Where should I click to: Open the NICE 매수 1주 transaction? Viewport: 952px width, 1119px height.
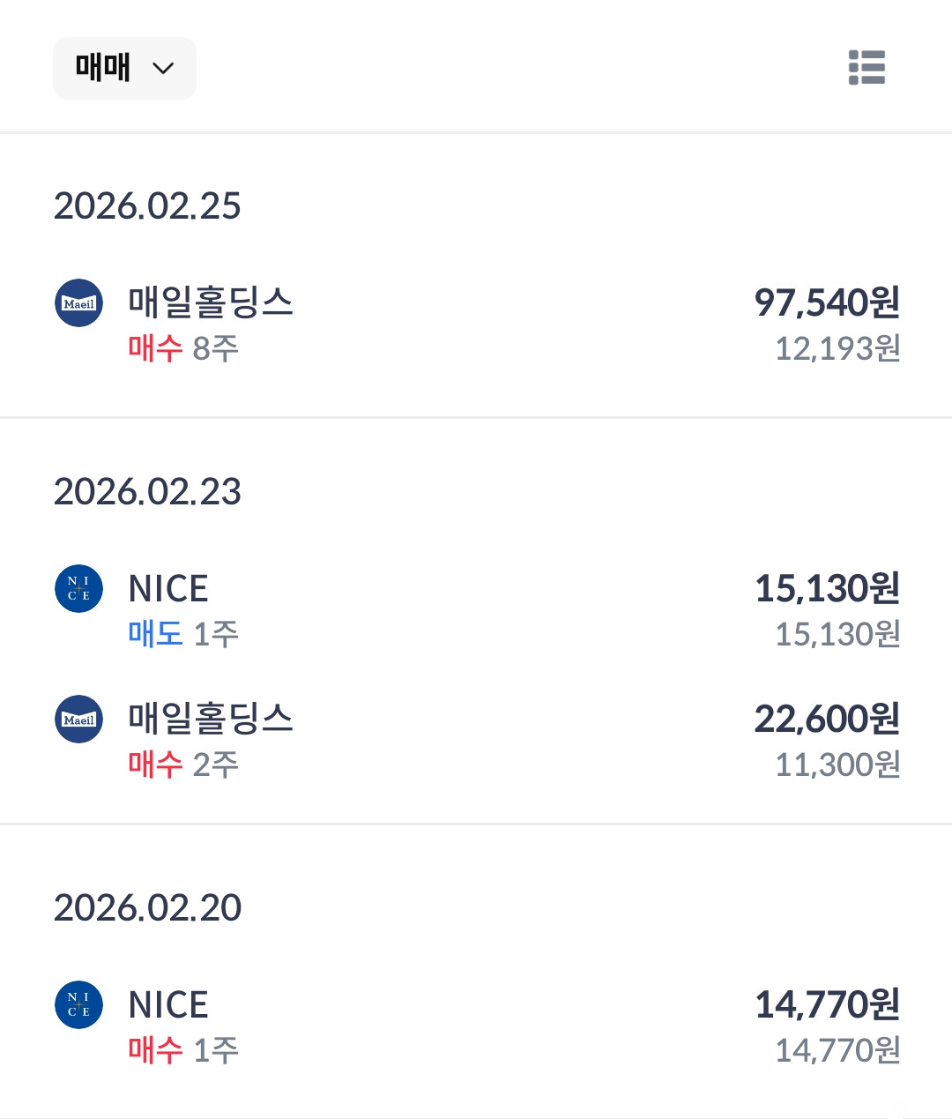coord(476,1026)
